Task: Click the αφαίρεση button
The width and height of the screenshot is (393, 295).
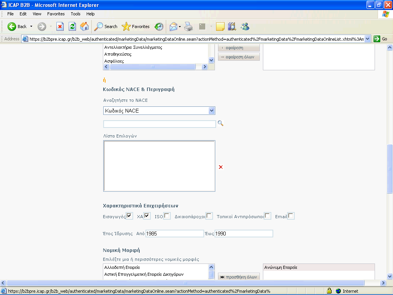Action: (x=239, y=48)
